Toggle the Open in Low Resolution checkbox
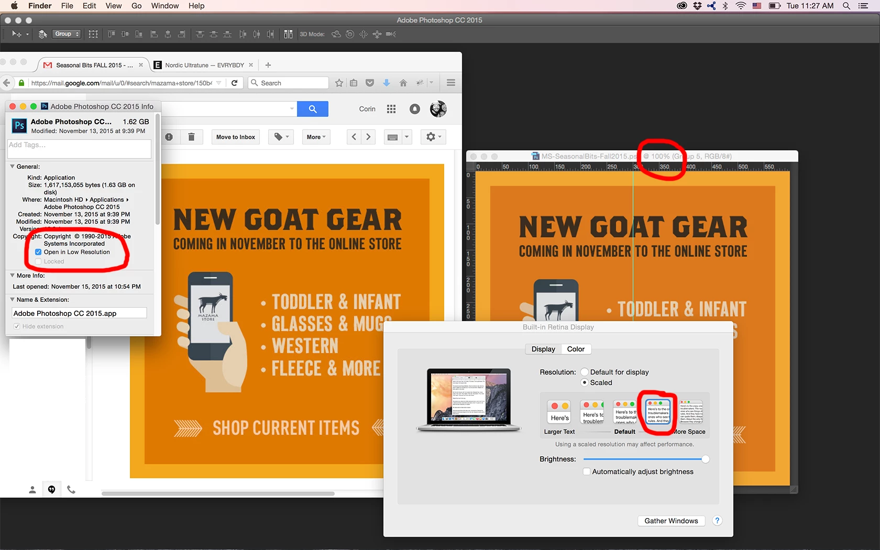880x550 pixels. [x=38, y=252]
